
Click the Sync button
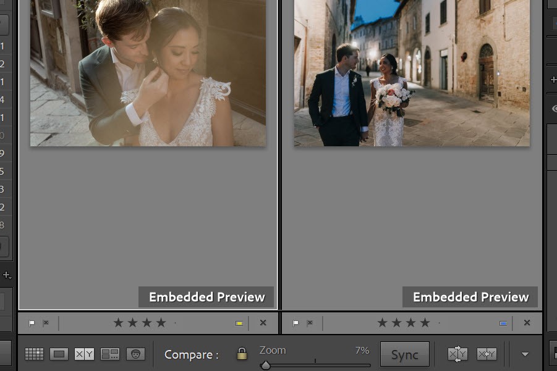click(404, 354)
